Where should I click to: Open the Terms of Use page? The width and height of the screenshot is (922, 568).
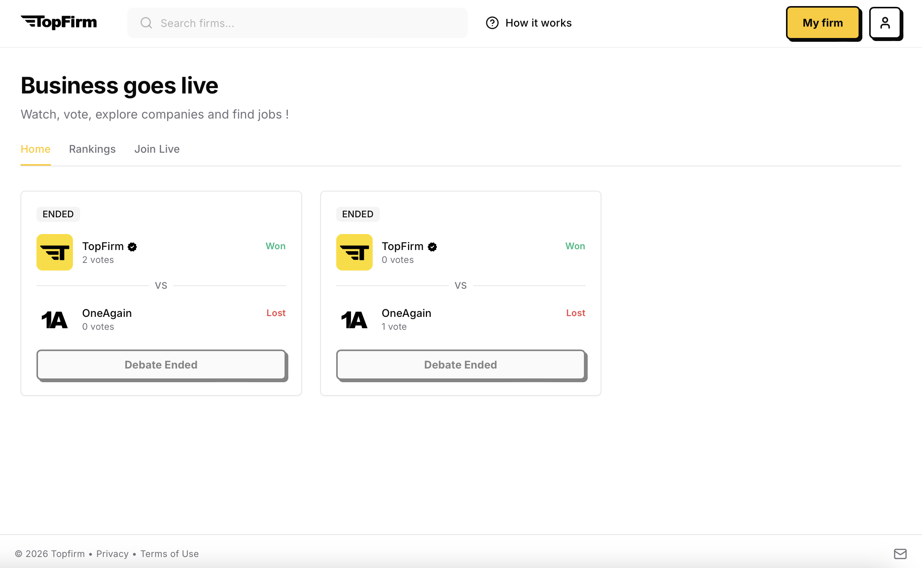point(169,554)
